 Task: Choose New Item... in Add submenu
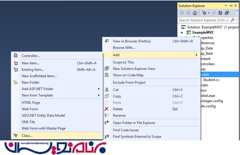click(x=57, y=63)
